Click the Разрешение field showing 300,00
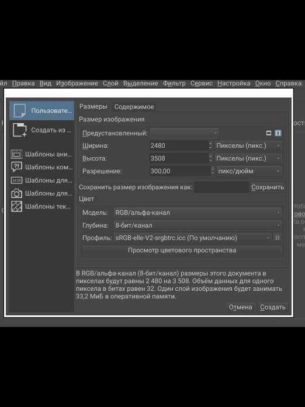This screenshot has height=407, width=305. (180, 171)
